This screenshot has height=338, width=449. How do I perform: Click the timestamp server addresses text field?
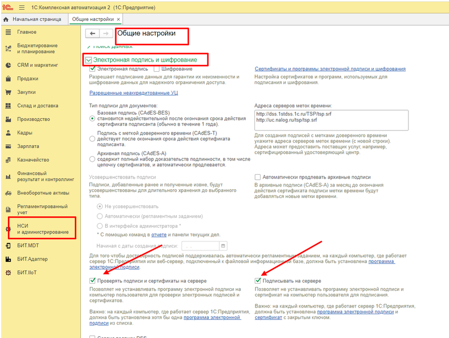coord(331,120)
